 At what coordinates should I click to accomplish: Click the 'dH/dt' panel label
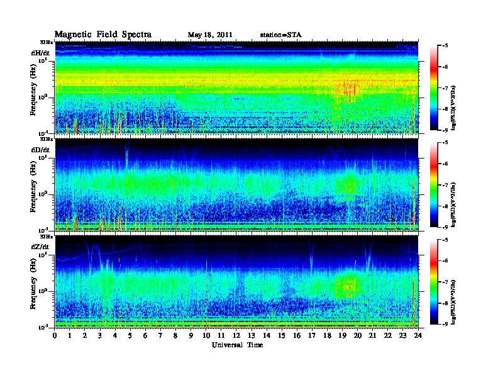pyautogui.click(x=40, y=53)
